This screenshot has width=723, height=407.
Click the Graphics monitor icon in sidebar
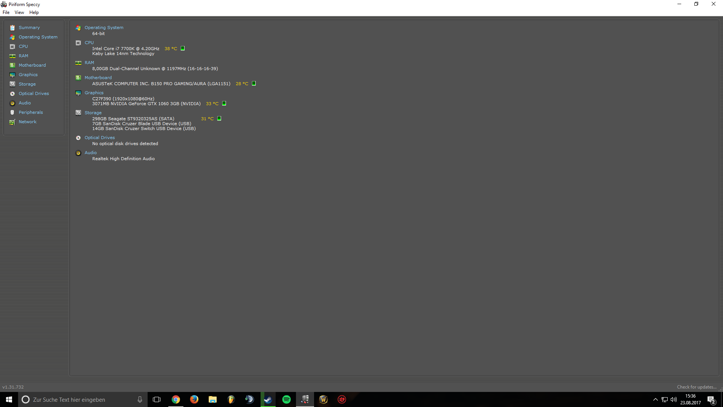12,75
